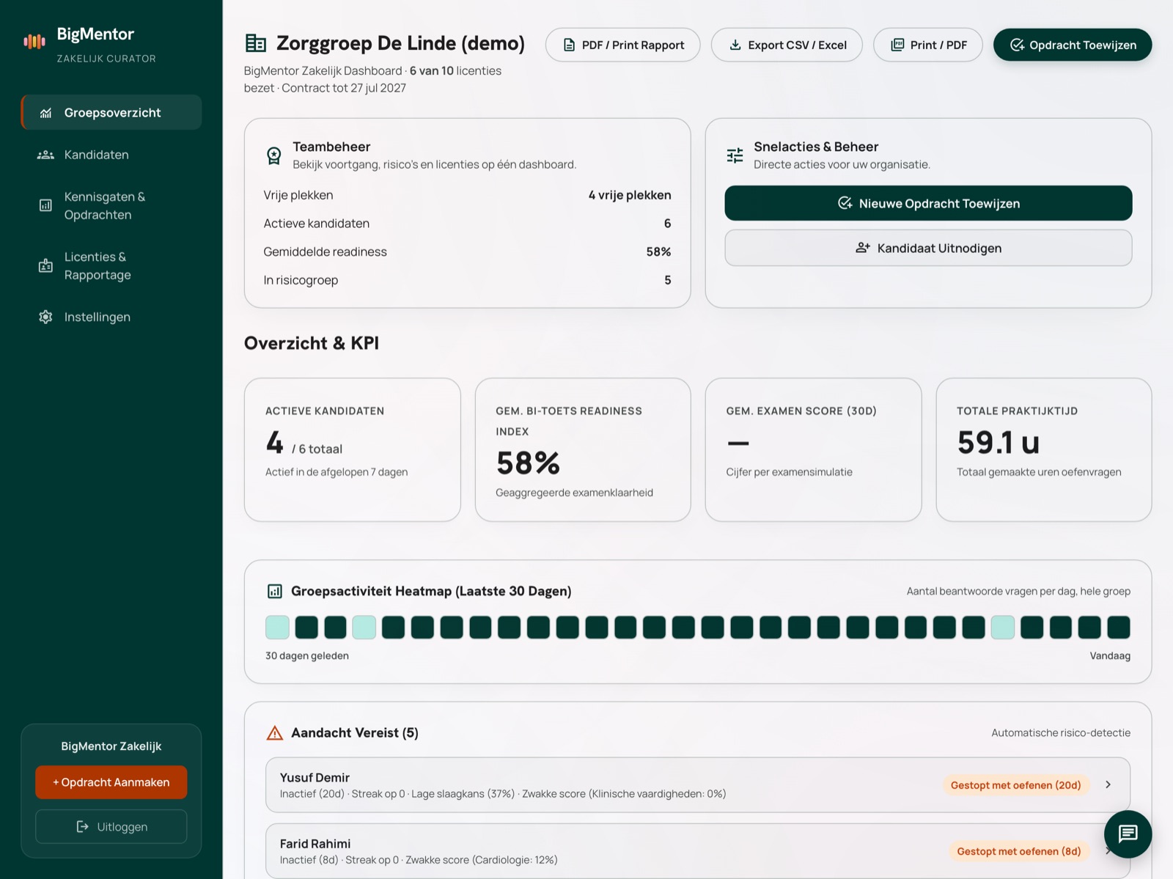Screen dimensions: 1173x879
Task: Click the Instellingen gear icon in sidebar
Action: [x=45, y=317]
